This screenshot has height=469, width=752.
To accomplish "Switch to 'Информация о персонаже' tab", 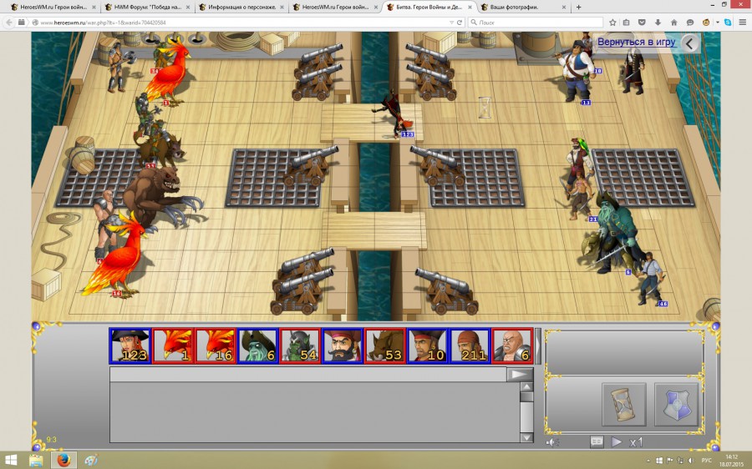I will (x=241, y=8).
